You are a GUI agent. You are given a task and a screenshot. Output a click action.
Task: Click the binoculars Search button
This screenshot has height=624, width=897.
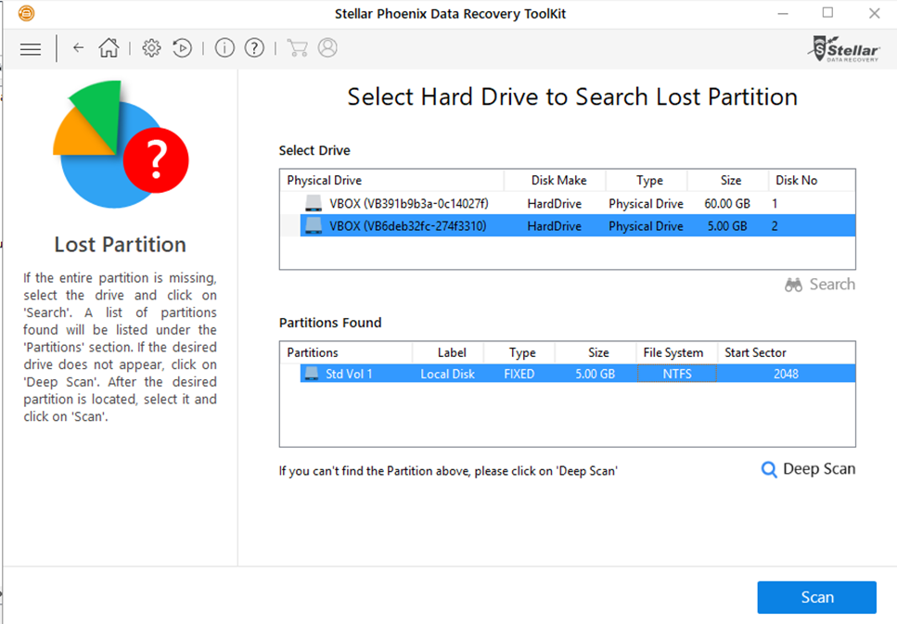(x=820, y=285)
